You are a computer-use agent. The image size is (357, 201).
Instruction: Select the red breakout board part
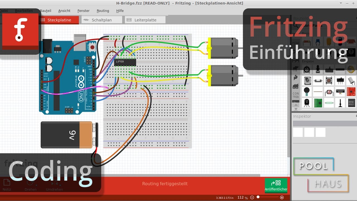[351, 91]
